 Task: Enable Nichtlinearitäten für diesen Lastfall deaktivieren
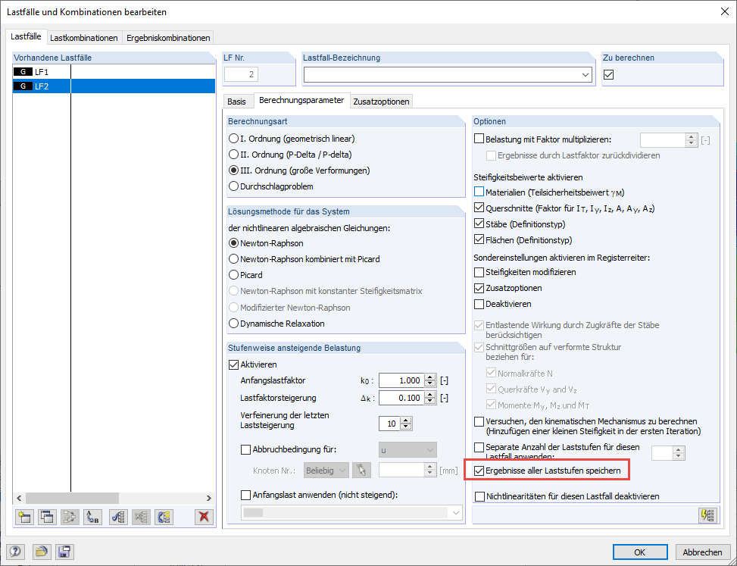click(x=479, y=496)
